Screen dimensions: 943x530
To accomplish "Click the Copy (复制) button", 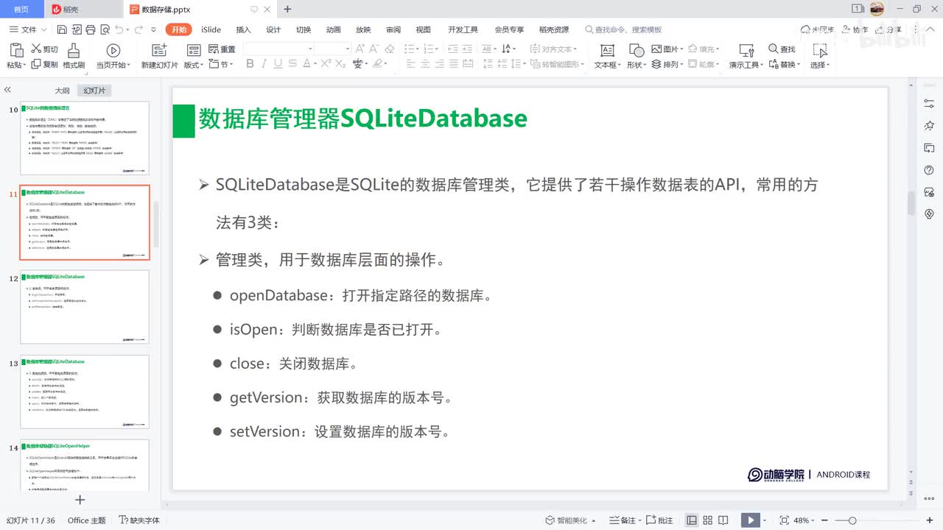I will point(44,64).
